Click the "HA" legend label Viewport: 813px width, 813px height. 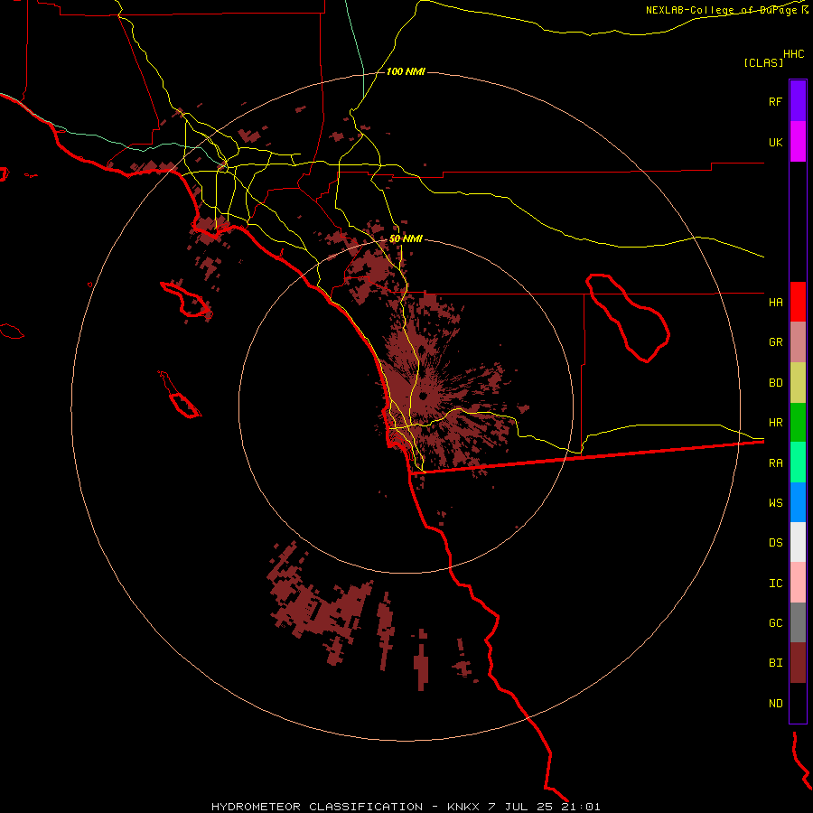(775, 302)
